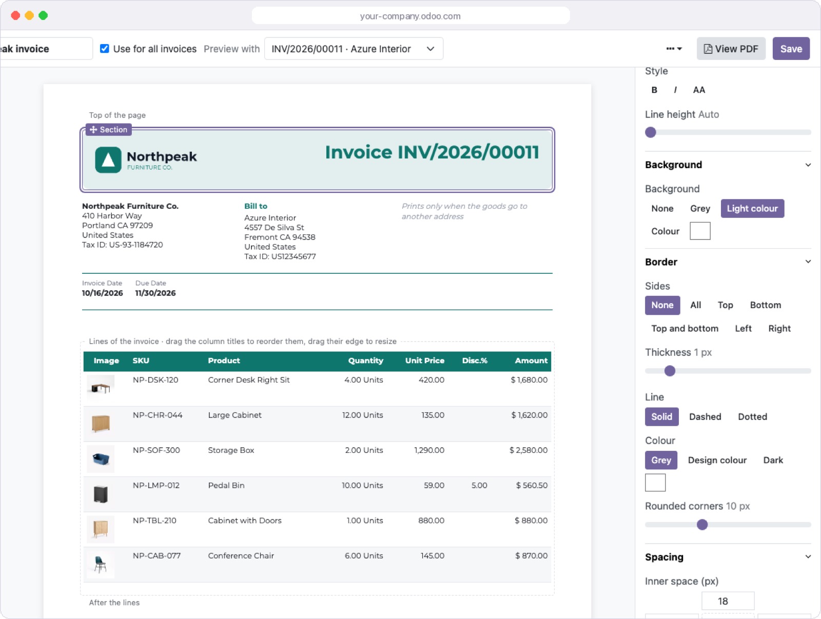Select the Northpeak Furniture Co. address heading
The height and width of the screenshot is (619, 821).
[130, 206]
